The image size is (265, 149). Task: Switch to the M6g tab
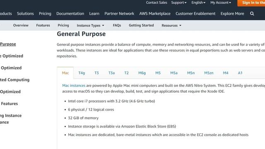click(142, 73)
